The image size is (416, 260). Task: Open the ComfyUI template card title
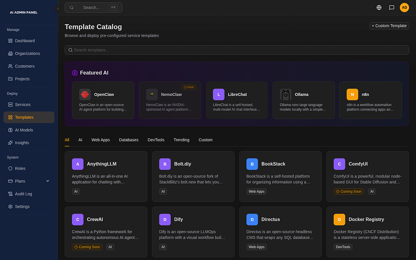tap(358, 164)
